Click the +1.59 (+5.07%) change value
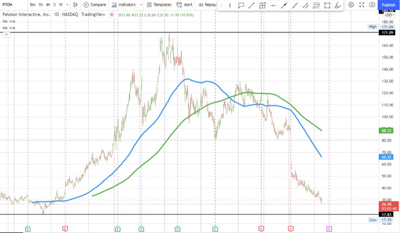The width and height of the screenshot is (400, 233). [181, 15]
